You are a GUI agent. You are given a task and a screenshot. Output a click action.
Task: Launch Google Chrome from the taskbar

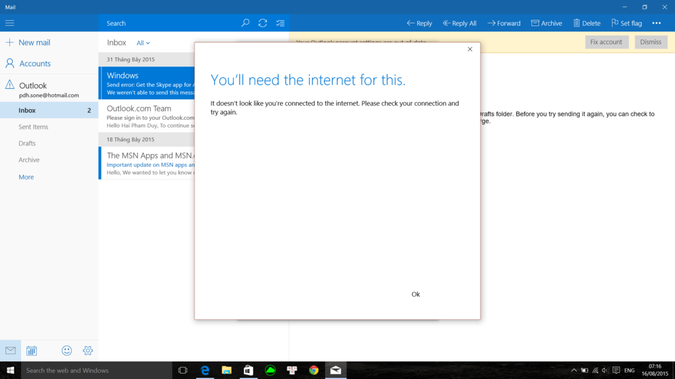click(314, 370)
